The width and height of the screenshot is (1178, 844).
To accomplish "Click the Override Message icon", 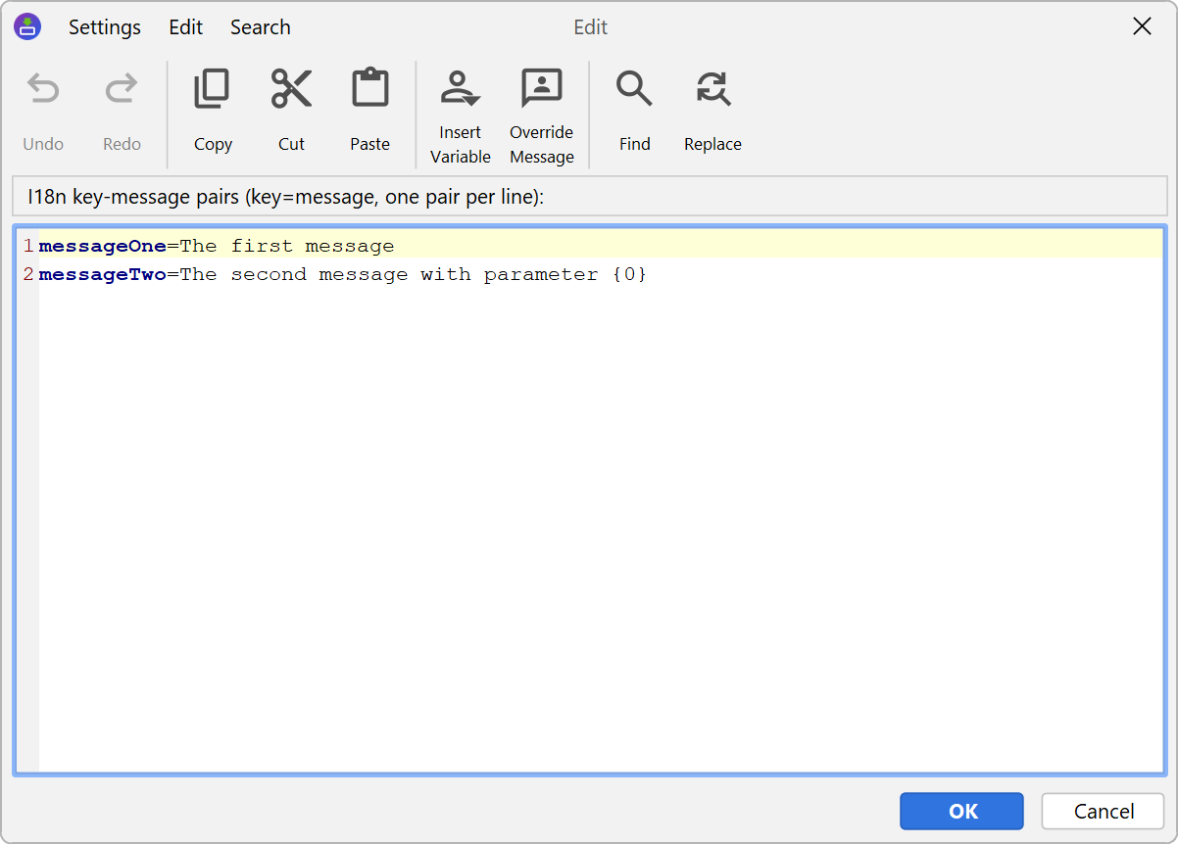I will 541,90.
